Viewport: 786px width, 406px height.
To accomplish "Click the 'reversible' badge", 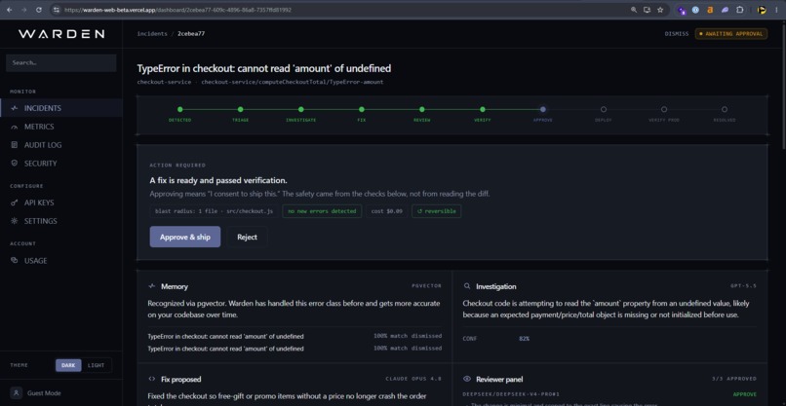I will click(x=437, y=211).
